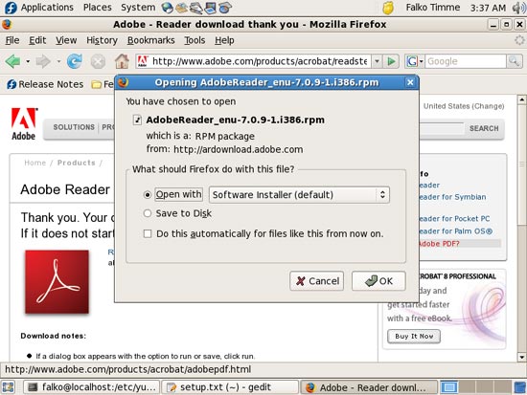Image resolution: width=527 pixels, height=395 pixels.
Task: Check Do this automatically for files
Action: coord(148,233)
